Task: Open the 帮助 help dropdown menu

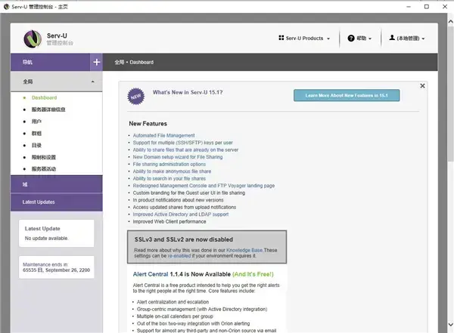Action: pos(359,39)
